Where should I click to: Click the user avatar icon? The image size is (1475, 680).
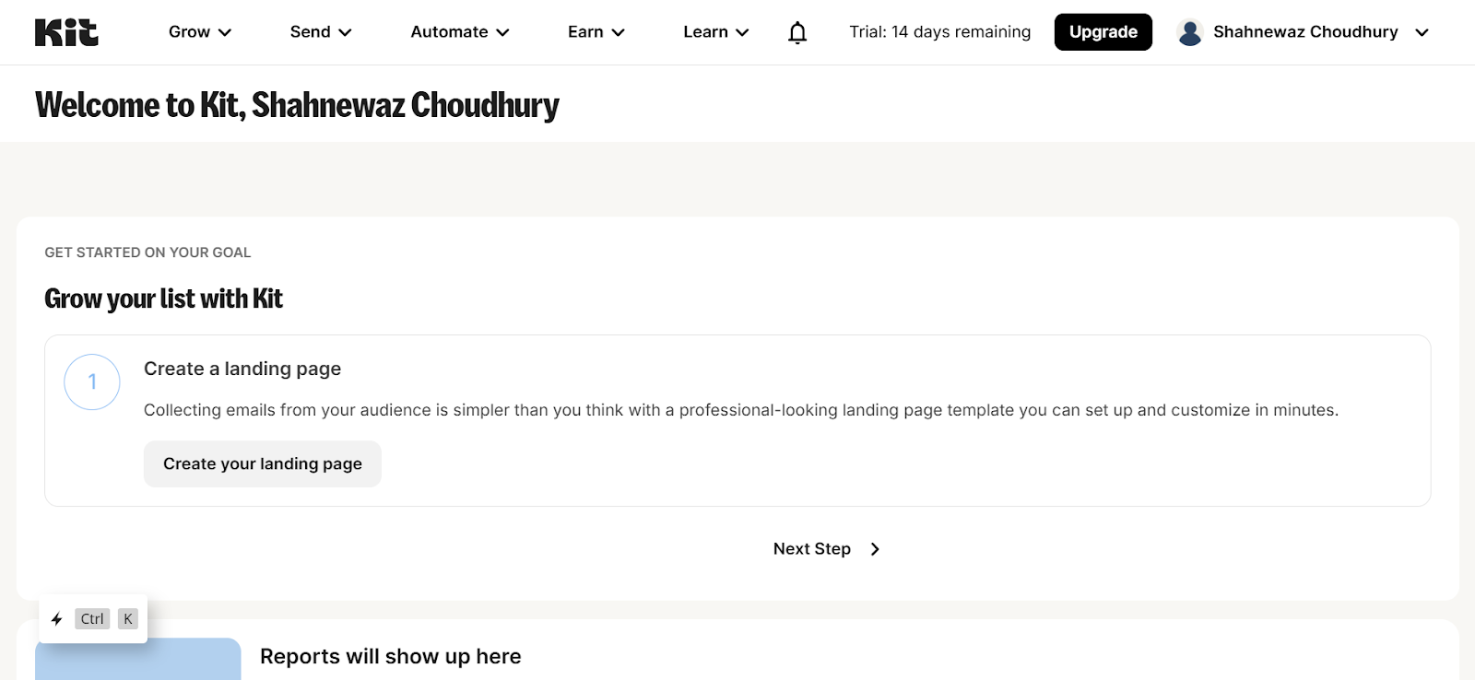click(x=1190, y=32)
